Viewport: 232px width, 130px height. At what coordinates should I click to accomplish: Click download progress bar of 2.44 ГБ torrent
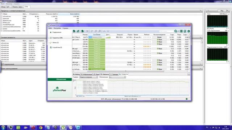point(97,37)
